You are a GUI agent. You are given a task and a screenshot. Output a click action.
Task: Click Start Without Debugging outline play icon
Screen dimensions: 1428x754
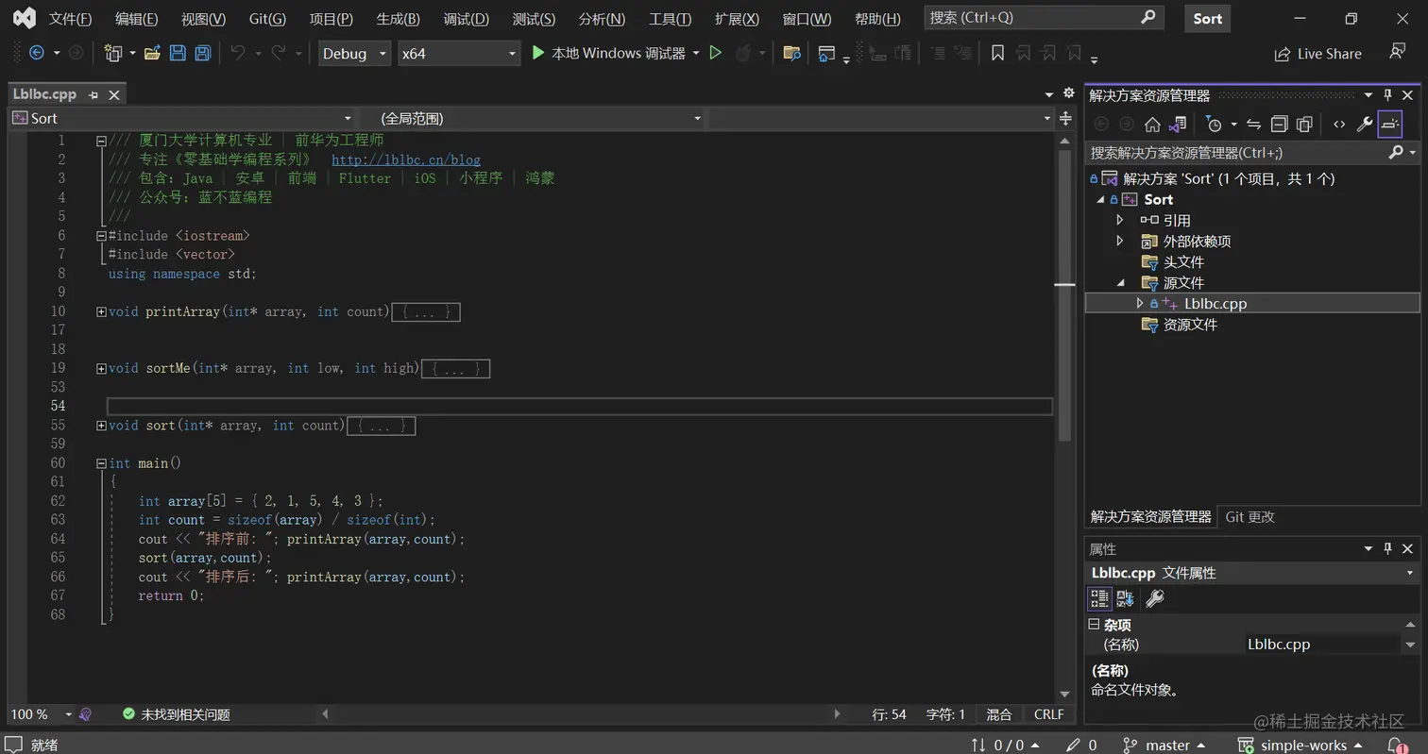pos(715,54)
